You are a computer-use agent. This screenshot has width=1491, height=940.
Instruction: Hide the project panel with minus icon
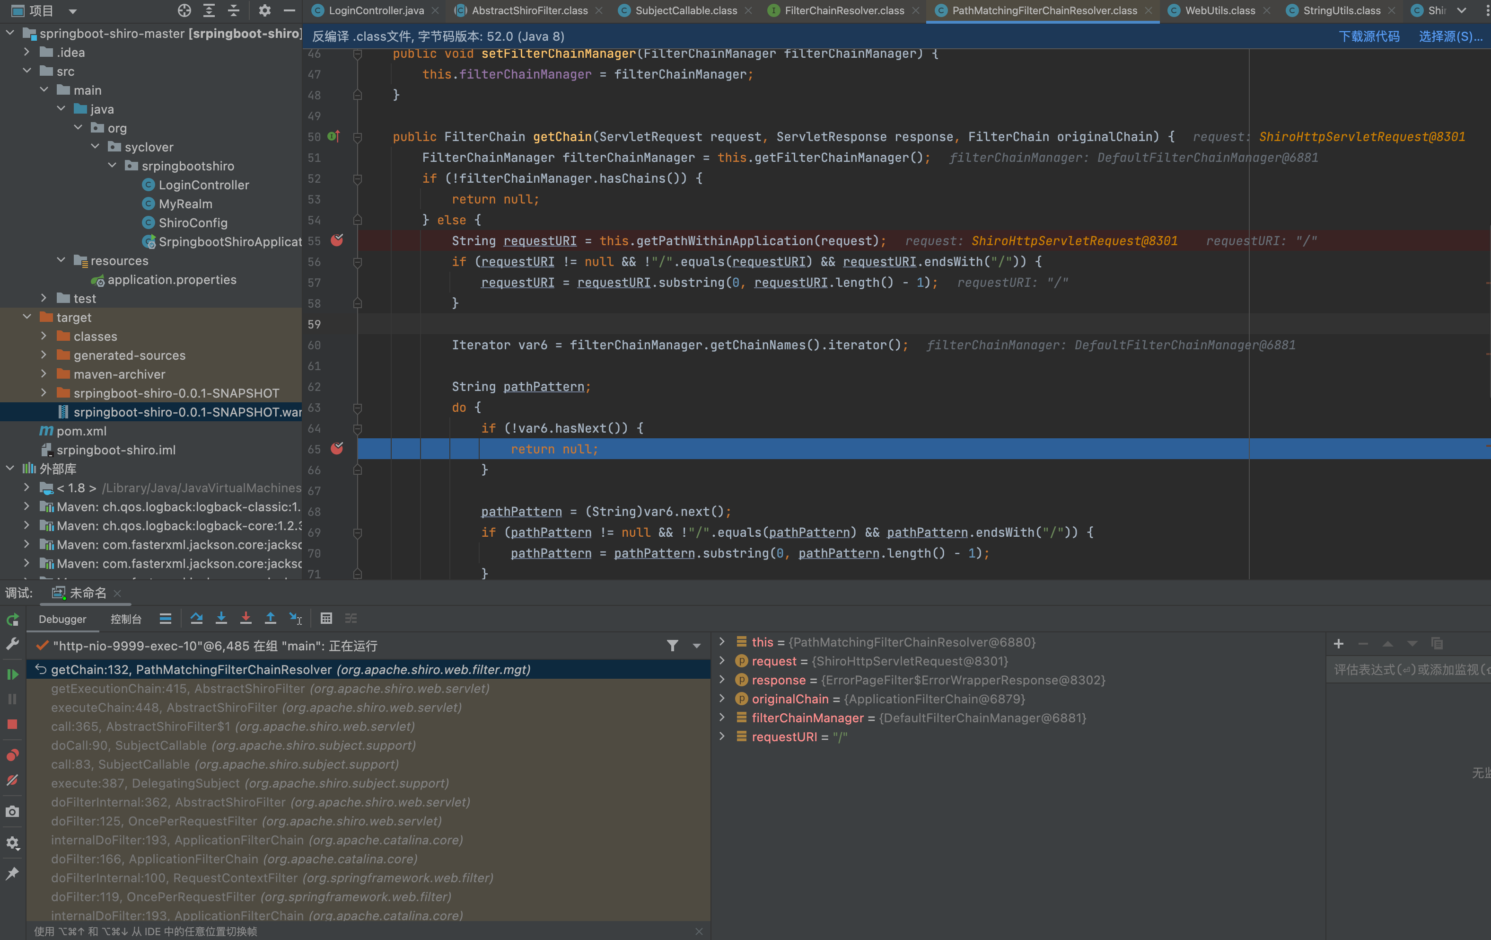click(289, 10)
